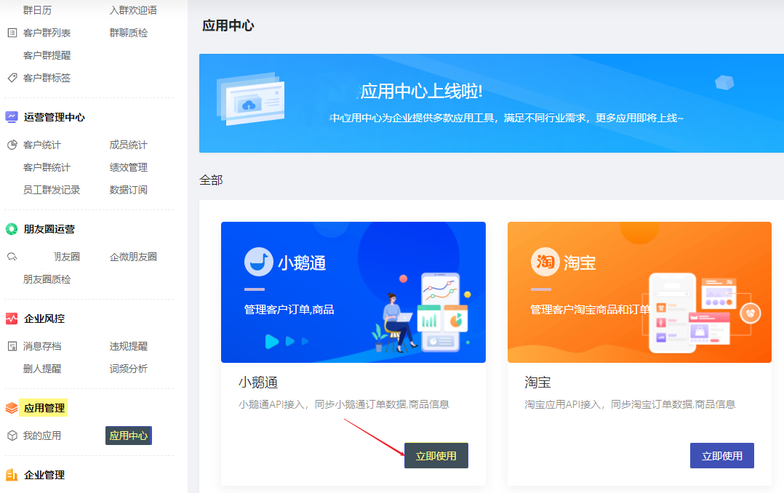The image size is (784, 493).
Task: Click the 应用中心 page heading
Action: (x=228, y=25)
